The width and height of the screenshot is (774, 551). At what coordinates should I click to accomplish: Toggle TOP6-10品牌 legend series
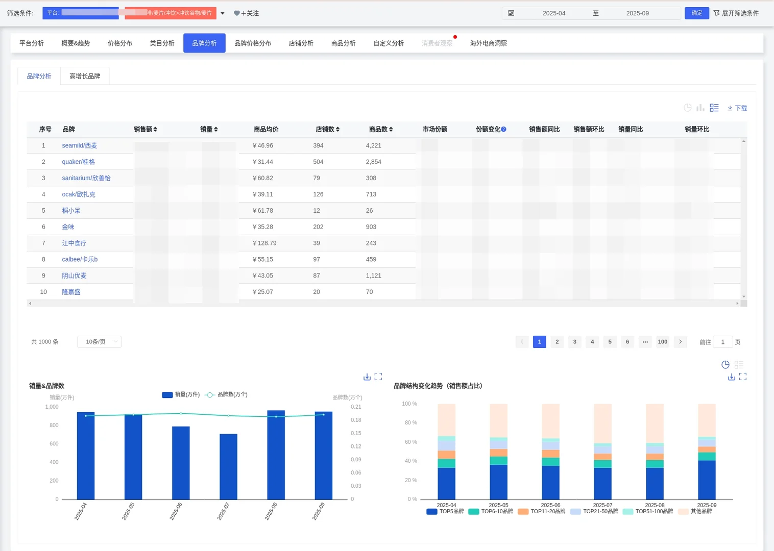[x=491, y=511]
